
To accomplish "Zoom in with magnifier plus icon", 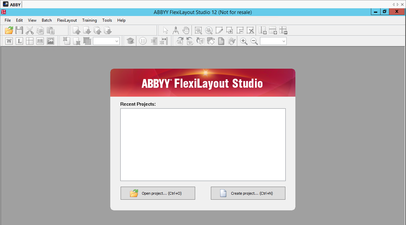I will click(244, 41).
